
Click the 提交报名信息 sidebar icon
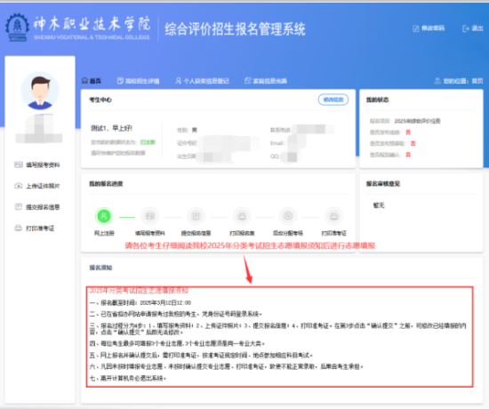(x=19, y=206)
